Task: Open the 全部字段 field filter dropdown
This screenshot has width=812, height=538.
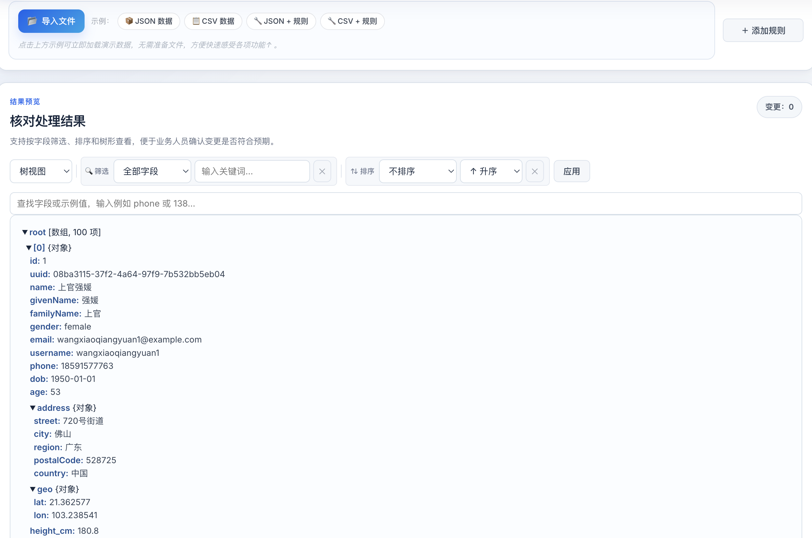Action: point(152,171)
